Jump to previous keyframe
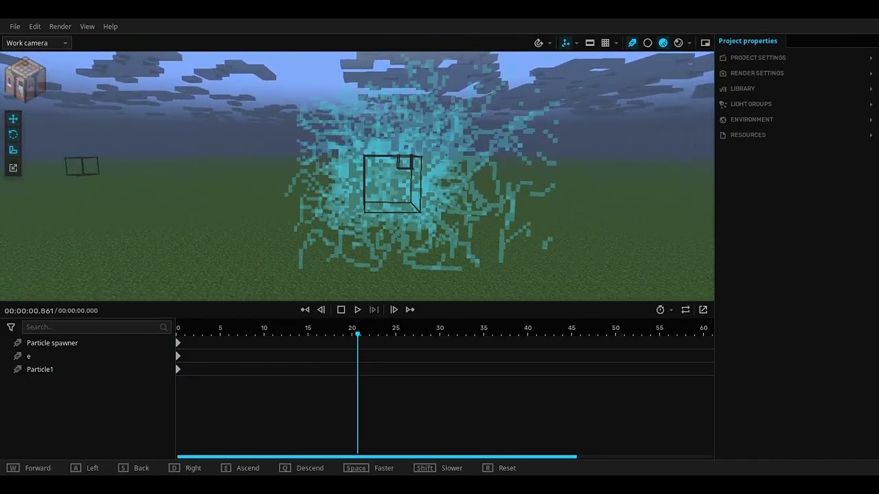The height and width of the screenshot is (494, 879). pos(305,309)
